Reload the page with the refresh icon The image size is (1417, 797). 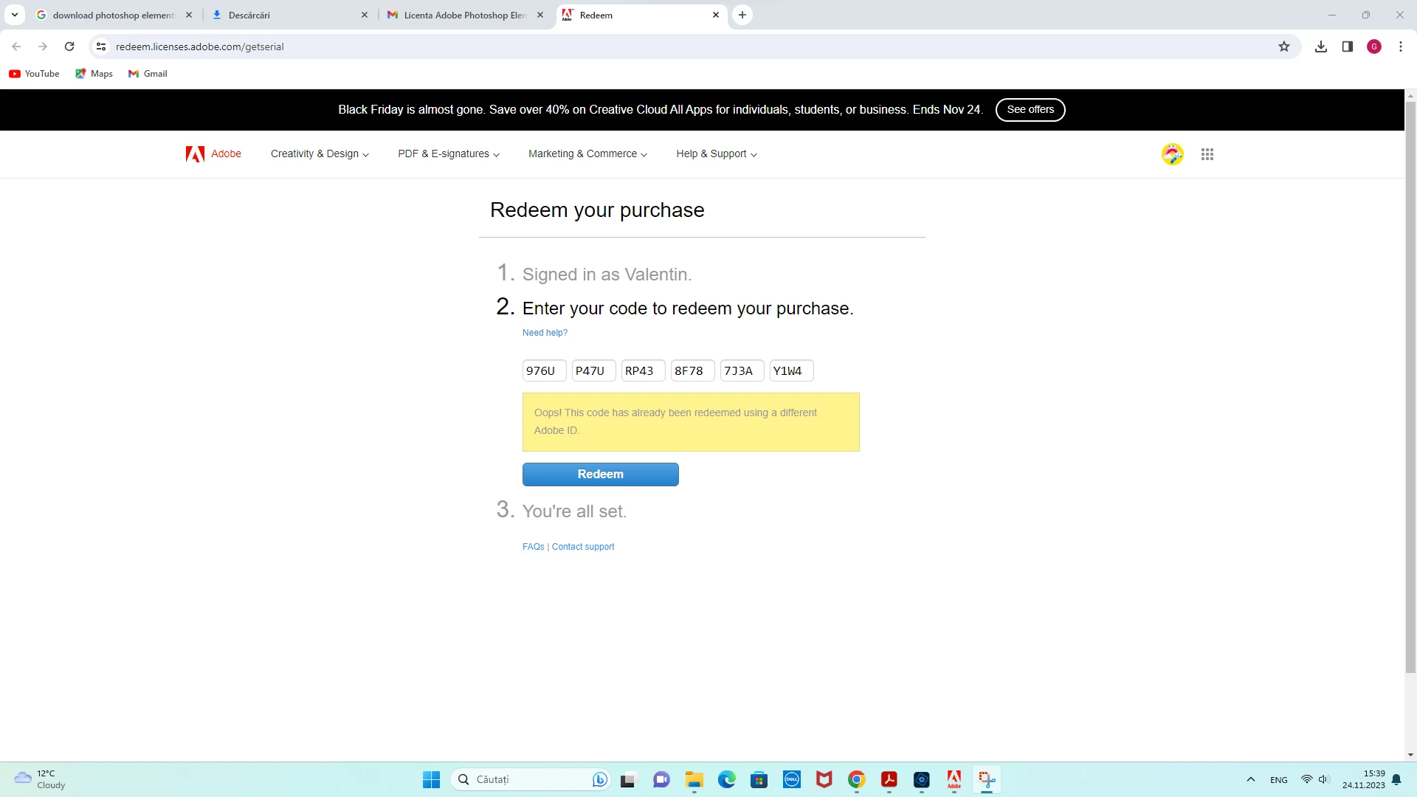coord(69,46)
